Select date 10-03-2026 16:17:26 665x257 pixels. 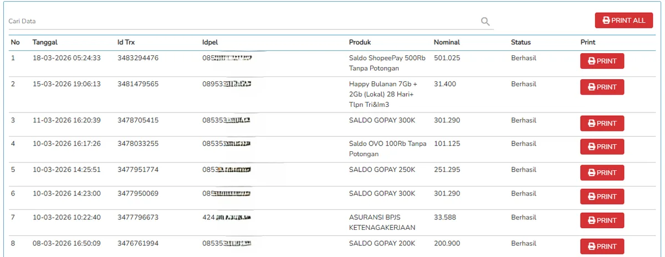tap(66, 143)
